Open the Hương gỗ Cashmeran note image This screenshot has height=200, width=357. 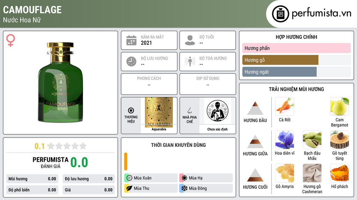312,173
